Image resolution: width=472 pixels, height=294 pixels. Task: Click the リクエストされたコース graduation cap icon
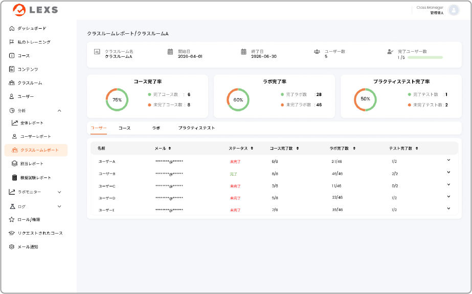pyautogui.click(x=12, y=233)
